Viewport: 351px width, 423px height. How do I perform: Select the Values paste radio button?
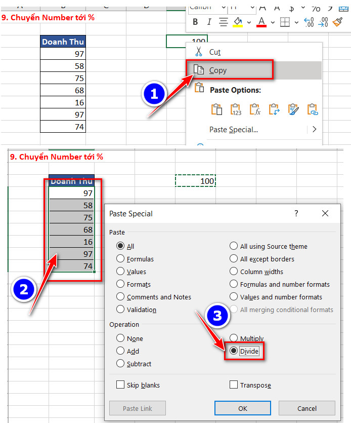point(120,272)
